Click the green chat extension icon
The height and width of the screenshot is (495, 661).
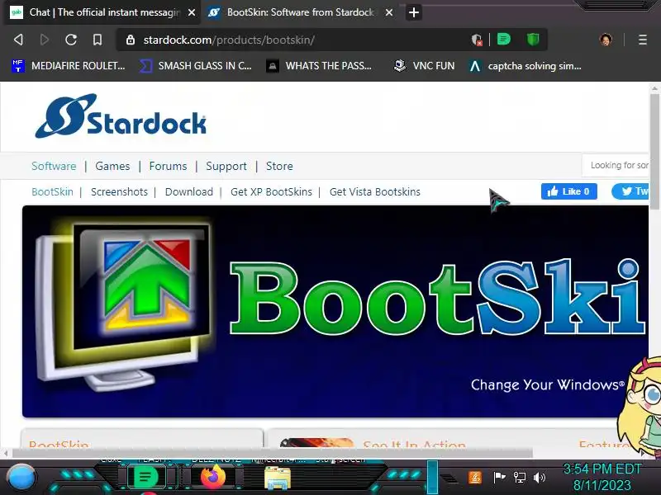point(503,40)
